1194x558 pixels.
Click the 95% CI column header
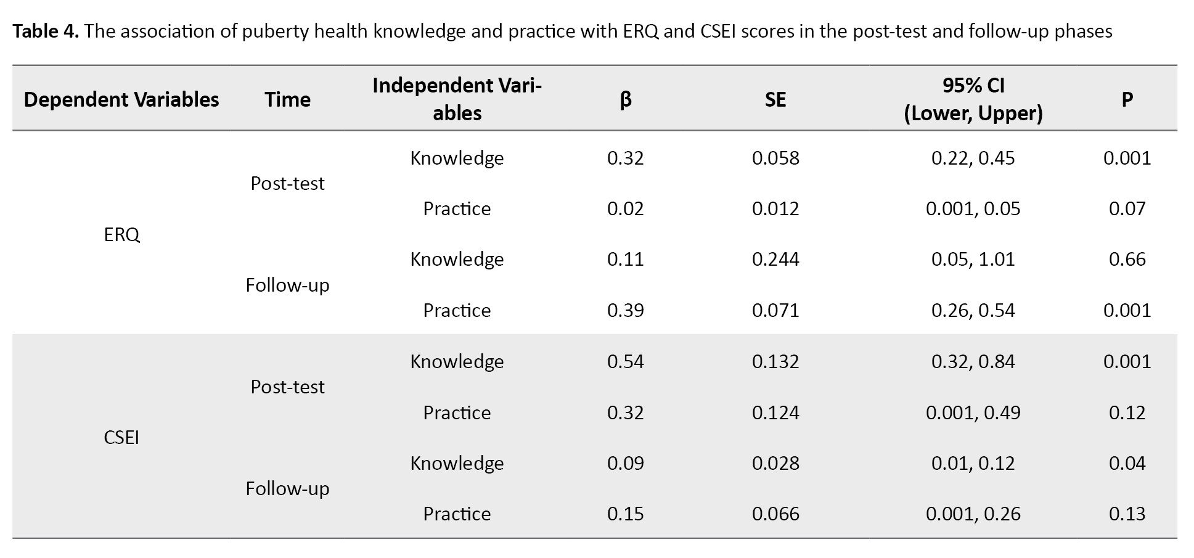pos(973,99)
